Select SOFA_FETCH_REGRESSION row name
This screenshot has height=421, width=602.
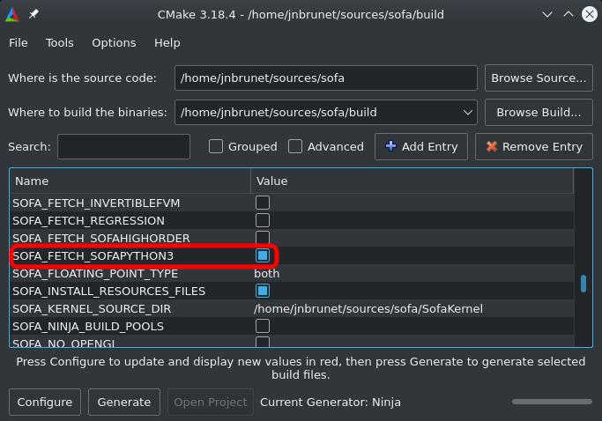tap(88, 221)
